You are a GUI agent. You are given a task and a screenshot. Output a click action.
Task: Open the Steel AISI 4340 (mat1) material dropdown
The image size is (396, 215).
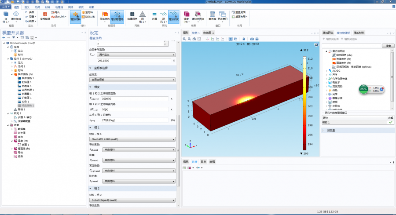click(132, 139)
